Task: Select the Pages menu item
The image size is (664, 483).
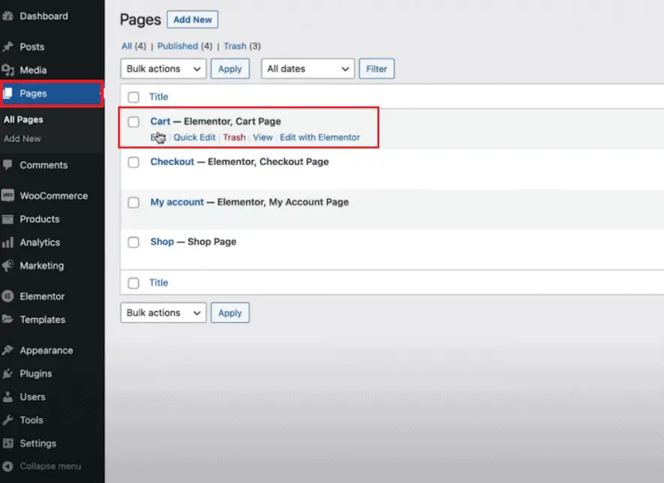Action: pos(33,93)
